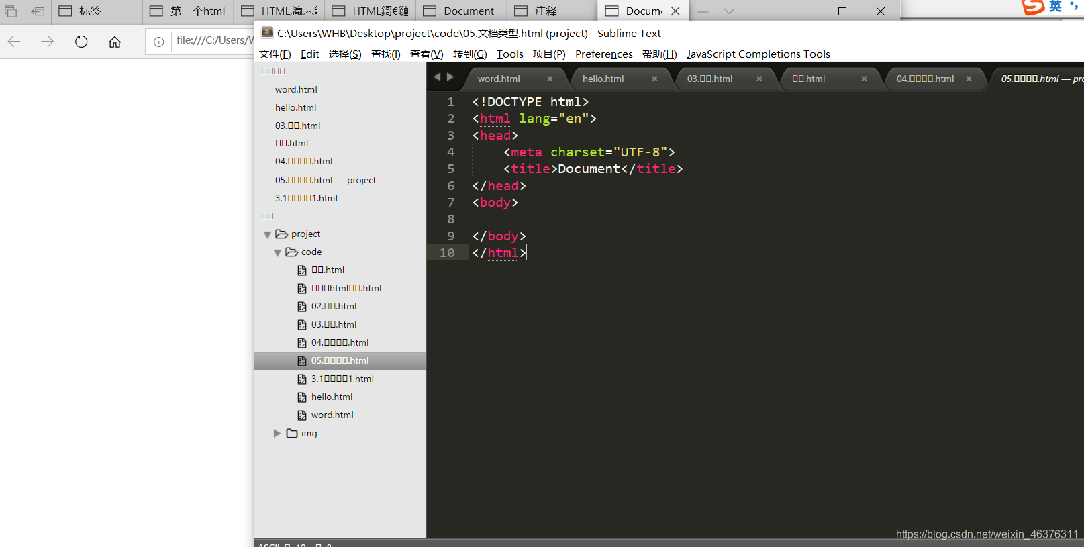
Task: Click the project folder icon
Action: pyautogui.click(x=282, y=234)
